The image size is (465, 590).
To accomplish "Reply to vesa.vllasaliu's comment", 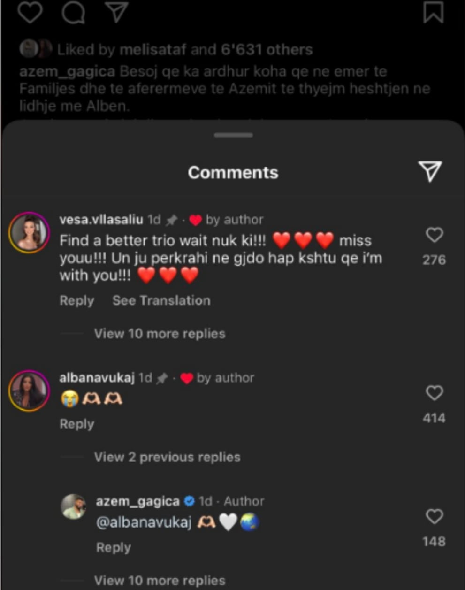I will click(77, 301).
